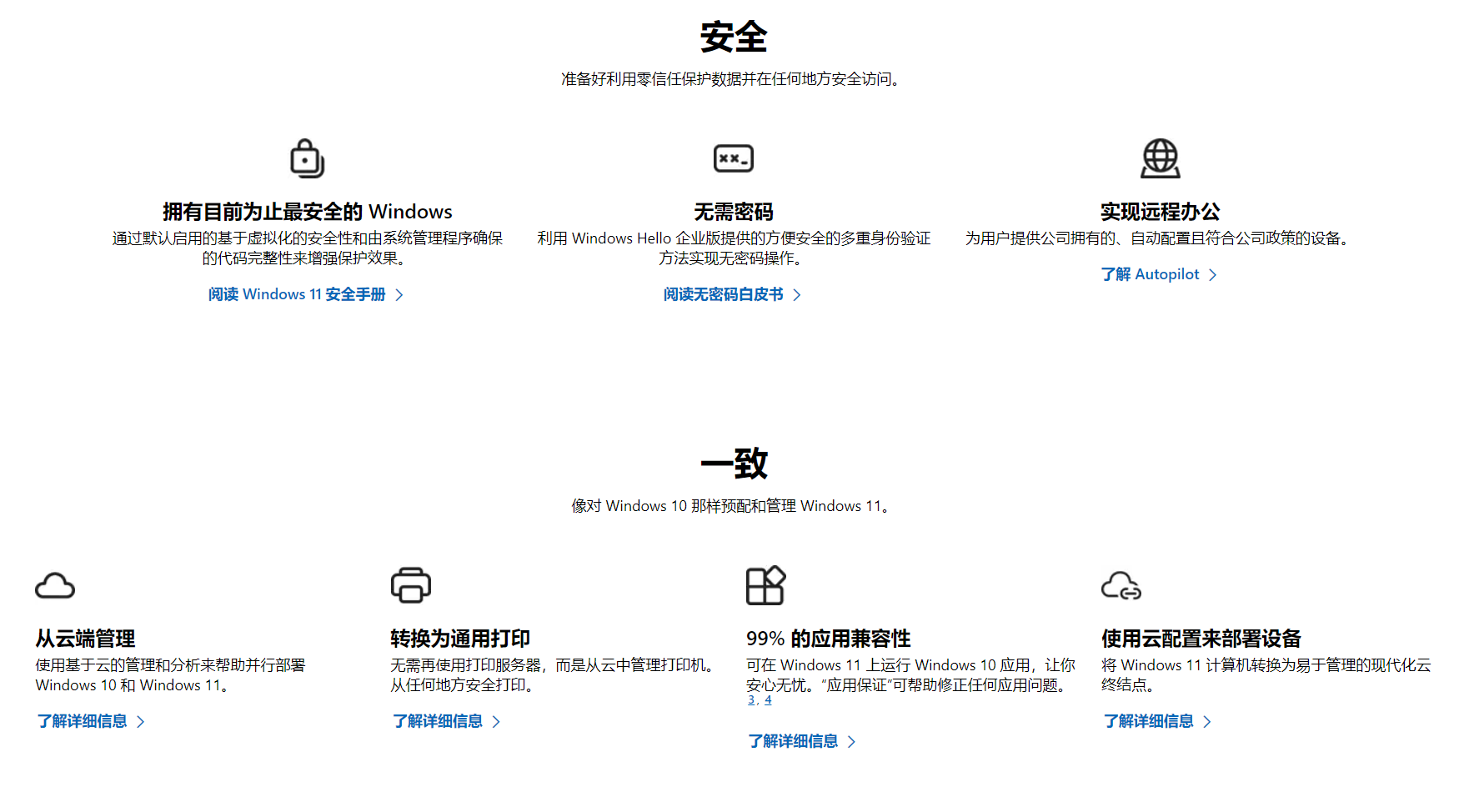The image size is (1459, 792).
Task: Open 了解详细信息 under 99% 的应用兼容性
Action: click(802, 741)
